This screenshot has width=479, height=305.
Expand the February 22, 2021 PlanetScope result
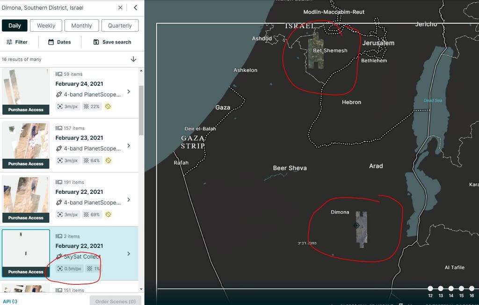[129, 200]
